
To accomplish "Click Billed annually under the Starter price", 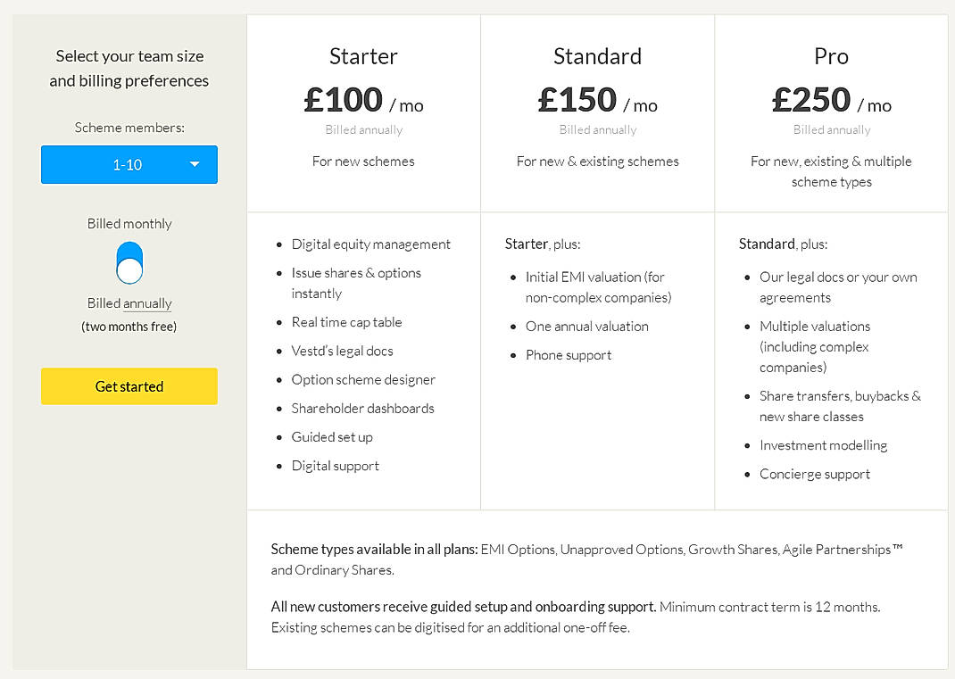I will click(363, 128).
